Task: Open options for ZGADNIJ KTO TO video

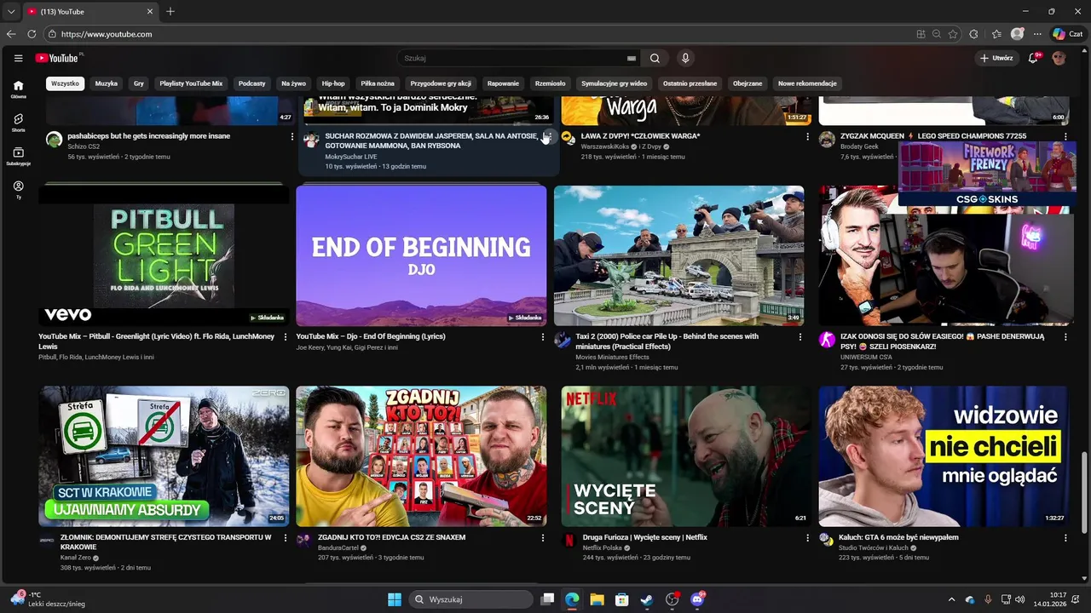Action: [x=543, y=538]
